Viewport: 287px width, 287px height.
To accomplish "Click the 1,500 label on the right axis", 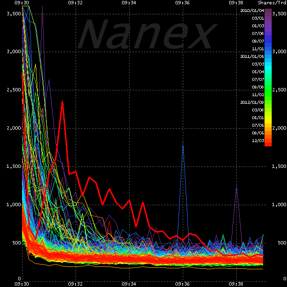I will coord(279,166).
